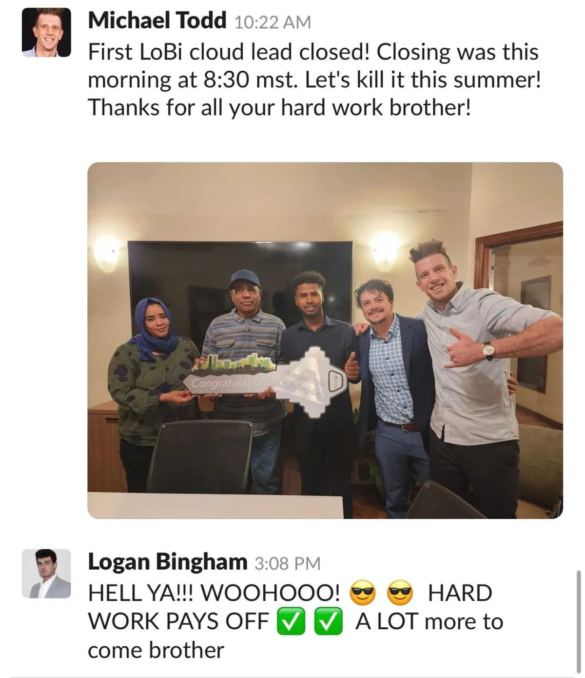Select the Logan Bingham sender name
This screenshot has height=678, width=585.
tap(168, 561)
